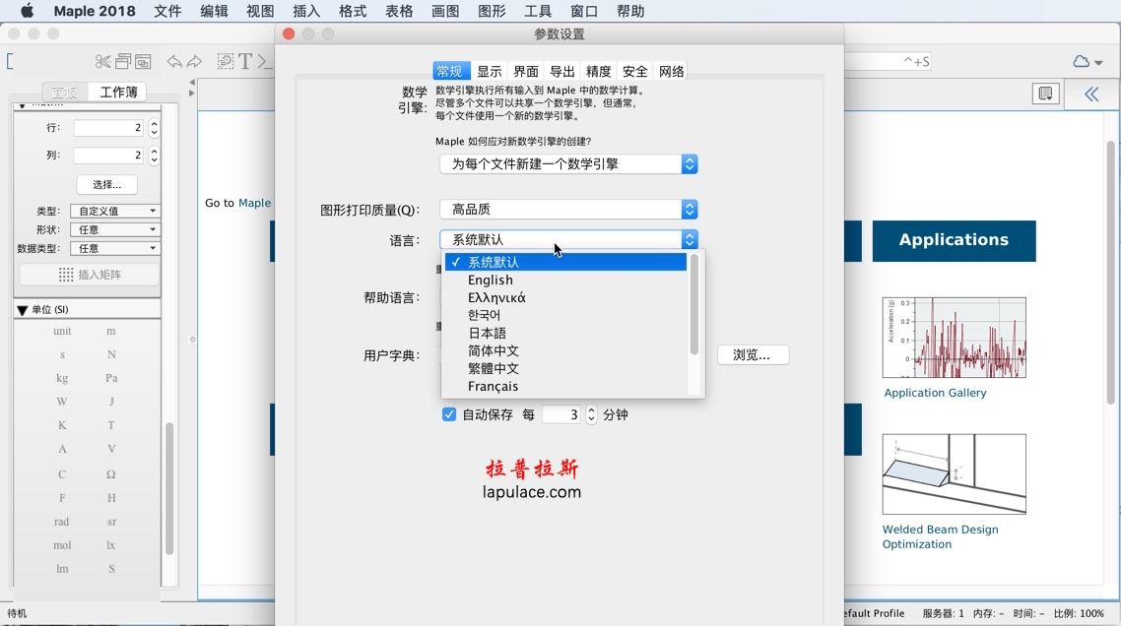Click the rad unit in the SI palette

(62, 522)
